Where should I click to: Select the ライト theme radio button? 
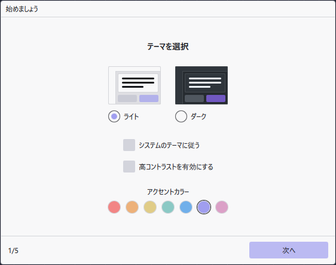click(x=114, y=116)
